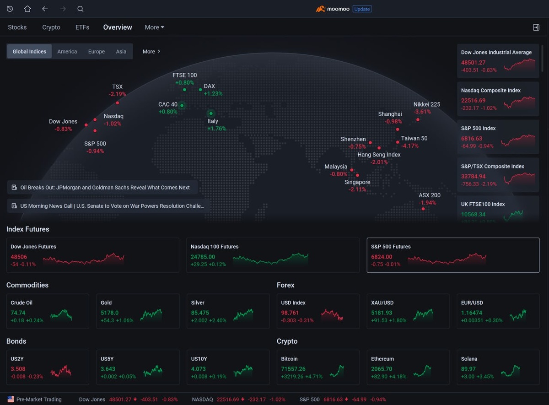Click the DAX map marker
Image resolution: width=549 pixels, height=405 pixels.
click(200, 90)
